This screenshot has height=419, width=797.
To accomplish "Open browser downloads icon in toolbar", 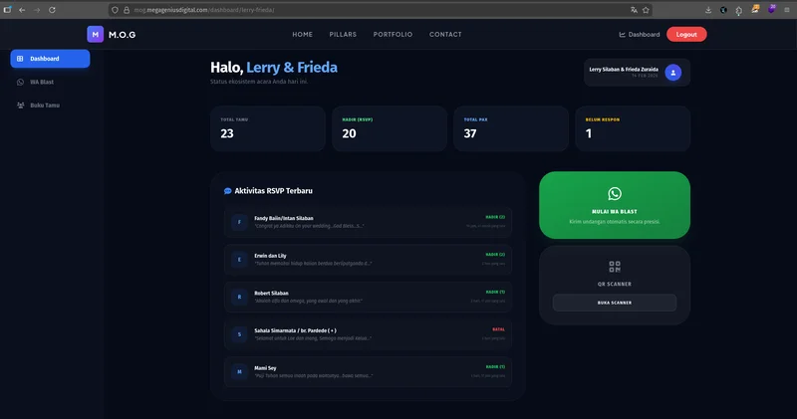I will coord(708,9).
